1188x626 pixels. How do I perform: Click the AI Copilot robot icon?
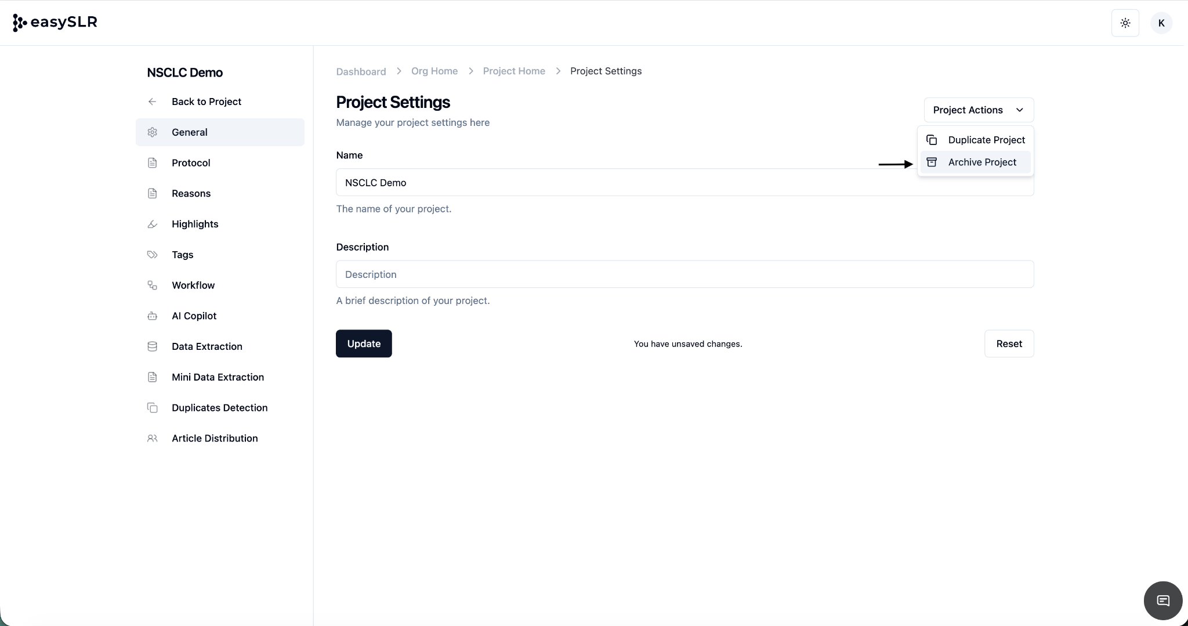(x=152, y=316)
